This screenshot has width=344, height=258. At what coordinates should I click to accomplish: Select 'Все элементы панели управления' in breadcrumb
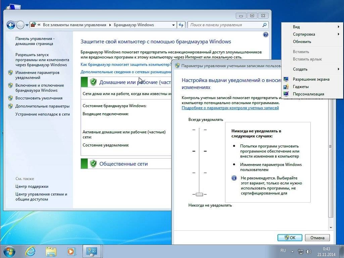click(75, 25)
